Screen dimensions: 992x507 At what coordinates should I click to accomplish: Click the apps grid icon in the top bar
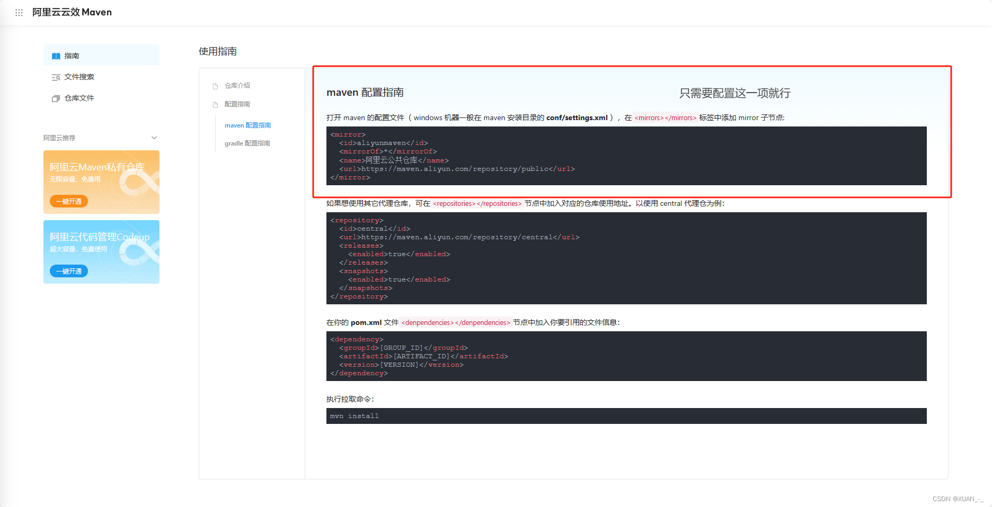tap(19, 12)
